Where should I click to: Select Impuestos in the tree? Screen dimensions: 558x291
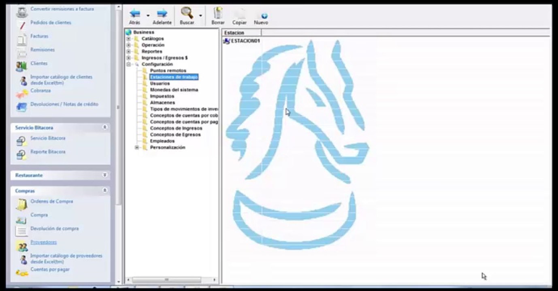pos(162,96)
